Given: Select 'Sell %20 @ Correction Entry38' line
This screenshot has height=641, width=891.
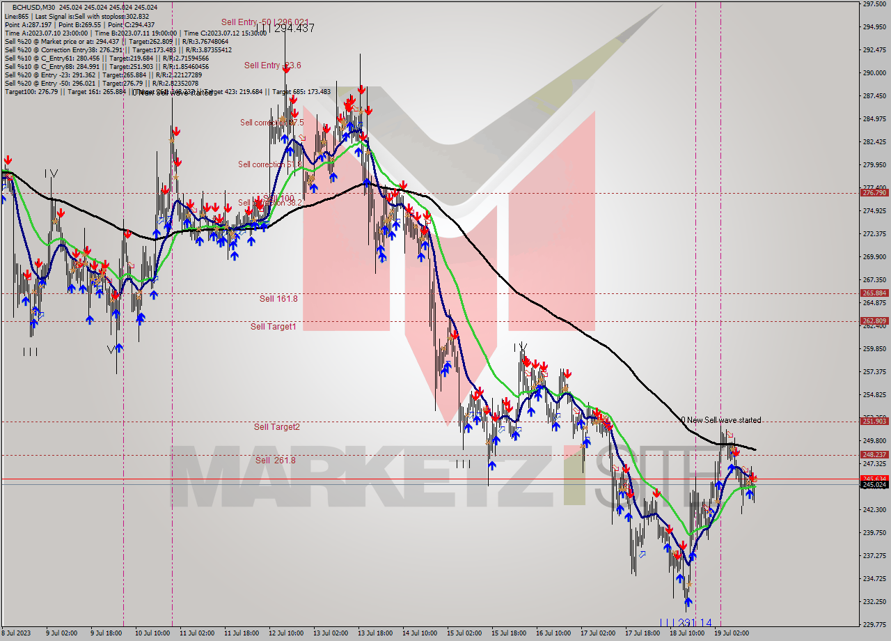Looking at the screenshot, I should [x=118, y=50].
